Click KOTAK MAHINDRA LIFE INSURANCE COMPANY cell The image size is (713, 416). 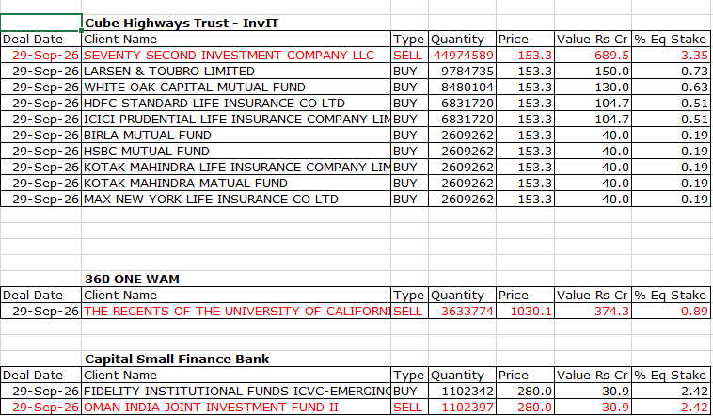(236, 167)
